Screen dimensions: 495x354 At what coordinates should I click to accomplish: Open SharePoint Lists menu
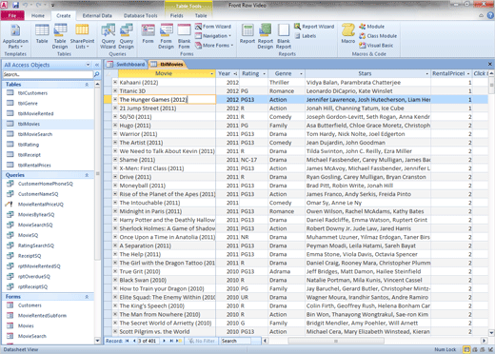tap(82, 36)
